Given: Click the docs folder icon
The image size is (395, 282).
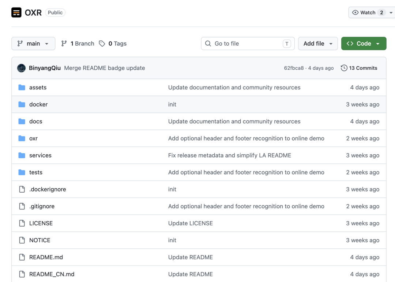Looking at the screenshot, I should pos(22,121).
